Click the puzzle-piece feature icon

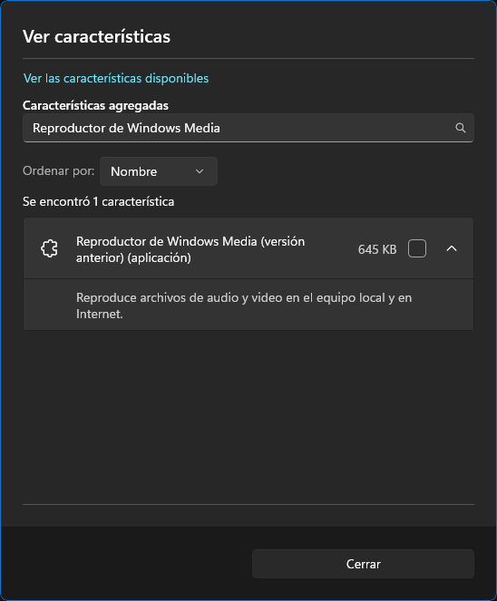pos(50,248)
